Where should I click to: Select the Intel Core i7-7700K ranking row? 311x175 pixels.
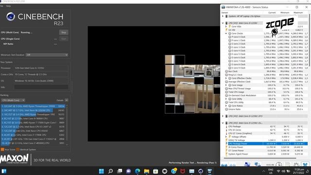pyautogui.click(x=33, y=135)
